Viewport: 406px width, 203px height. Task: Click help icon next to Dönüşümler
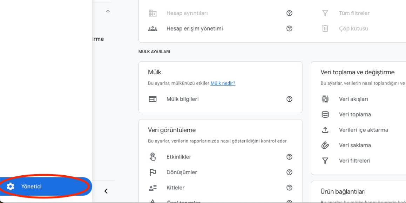(290, 172)
